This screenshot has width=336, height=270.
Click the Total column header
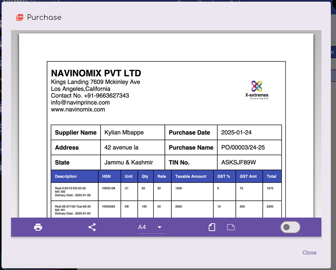(x=272, y=176)
